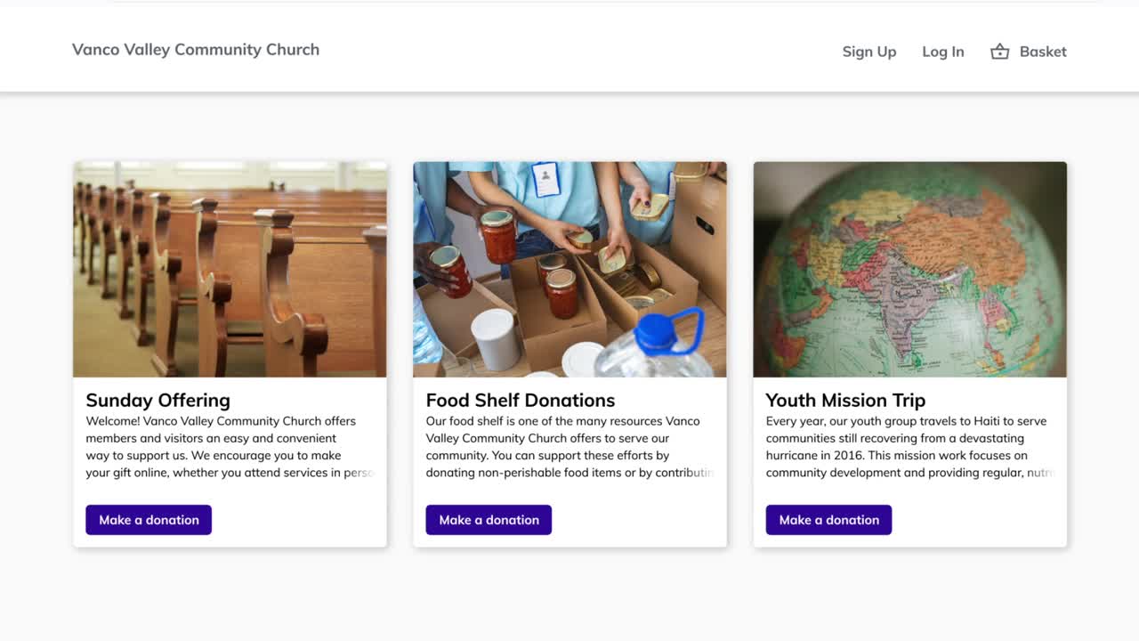The width and height of the screenshot is (1139, 641).
Task: Make a donation to Sunday Offering
Action: [x=148, y=519]
